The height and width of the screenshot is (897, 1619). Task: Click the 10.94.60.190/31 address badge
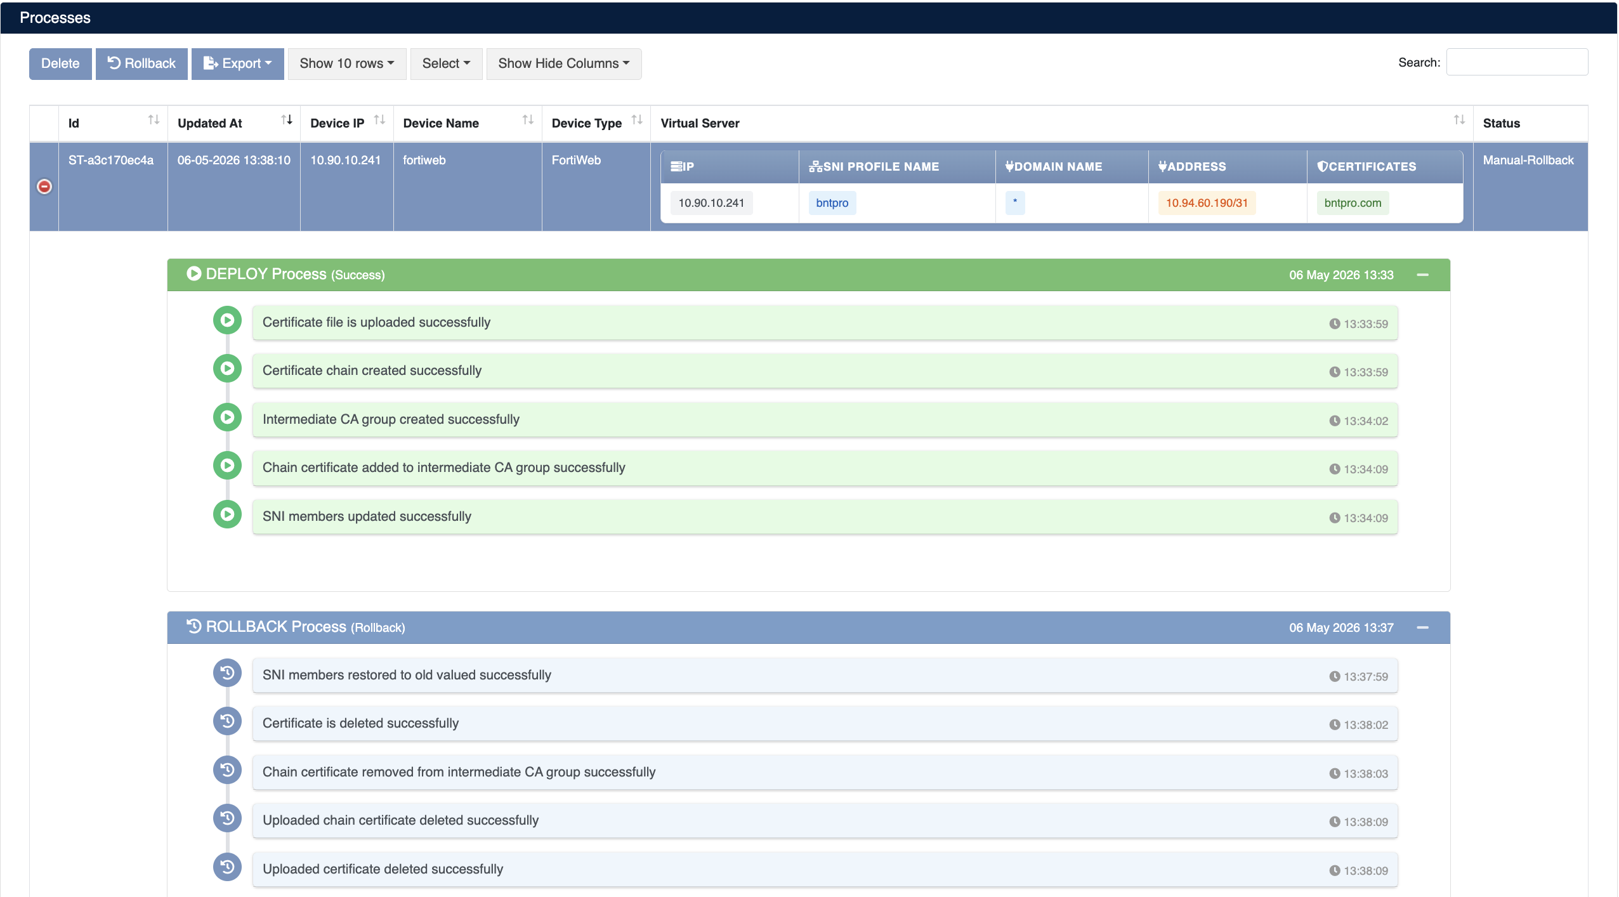tap(1207, 203)
